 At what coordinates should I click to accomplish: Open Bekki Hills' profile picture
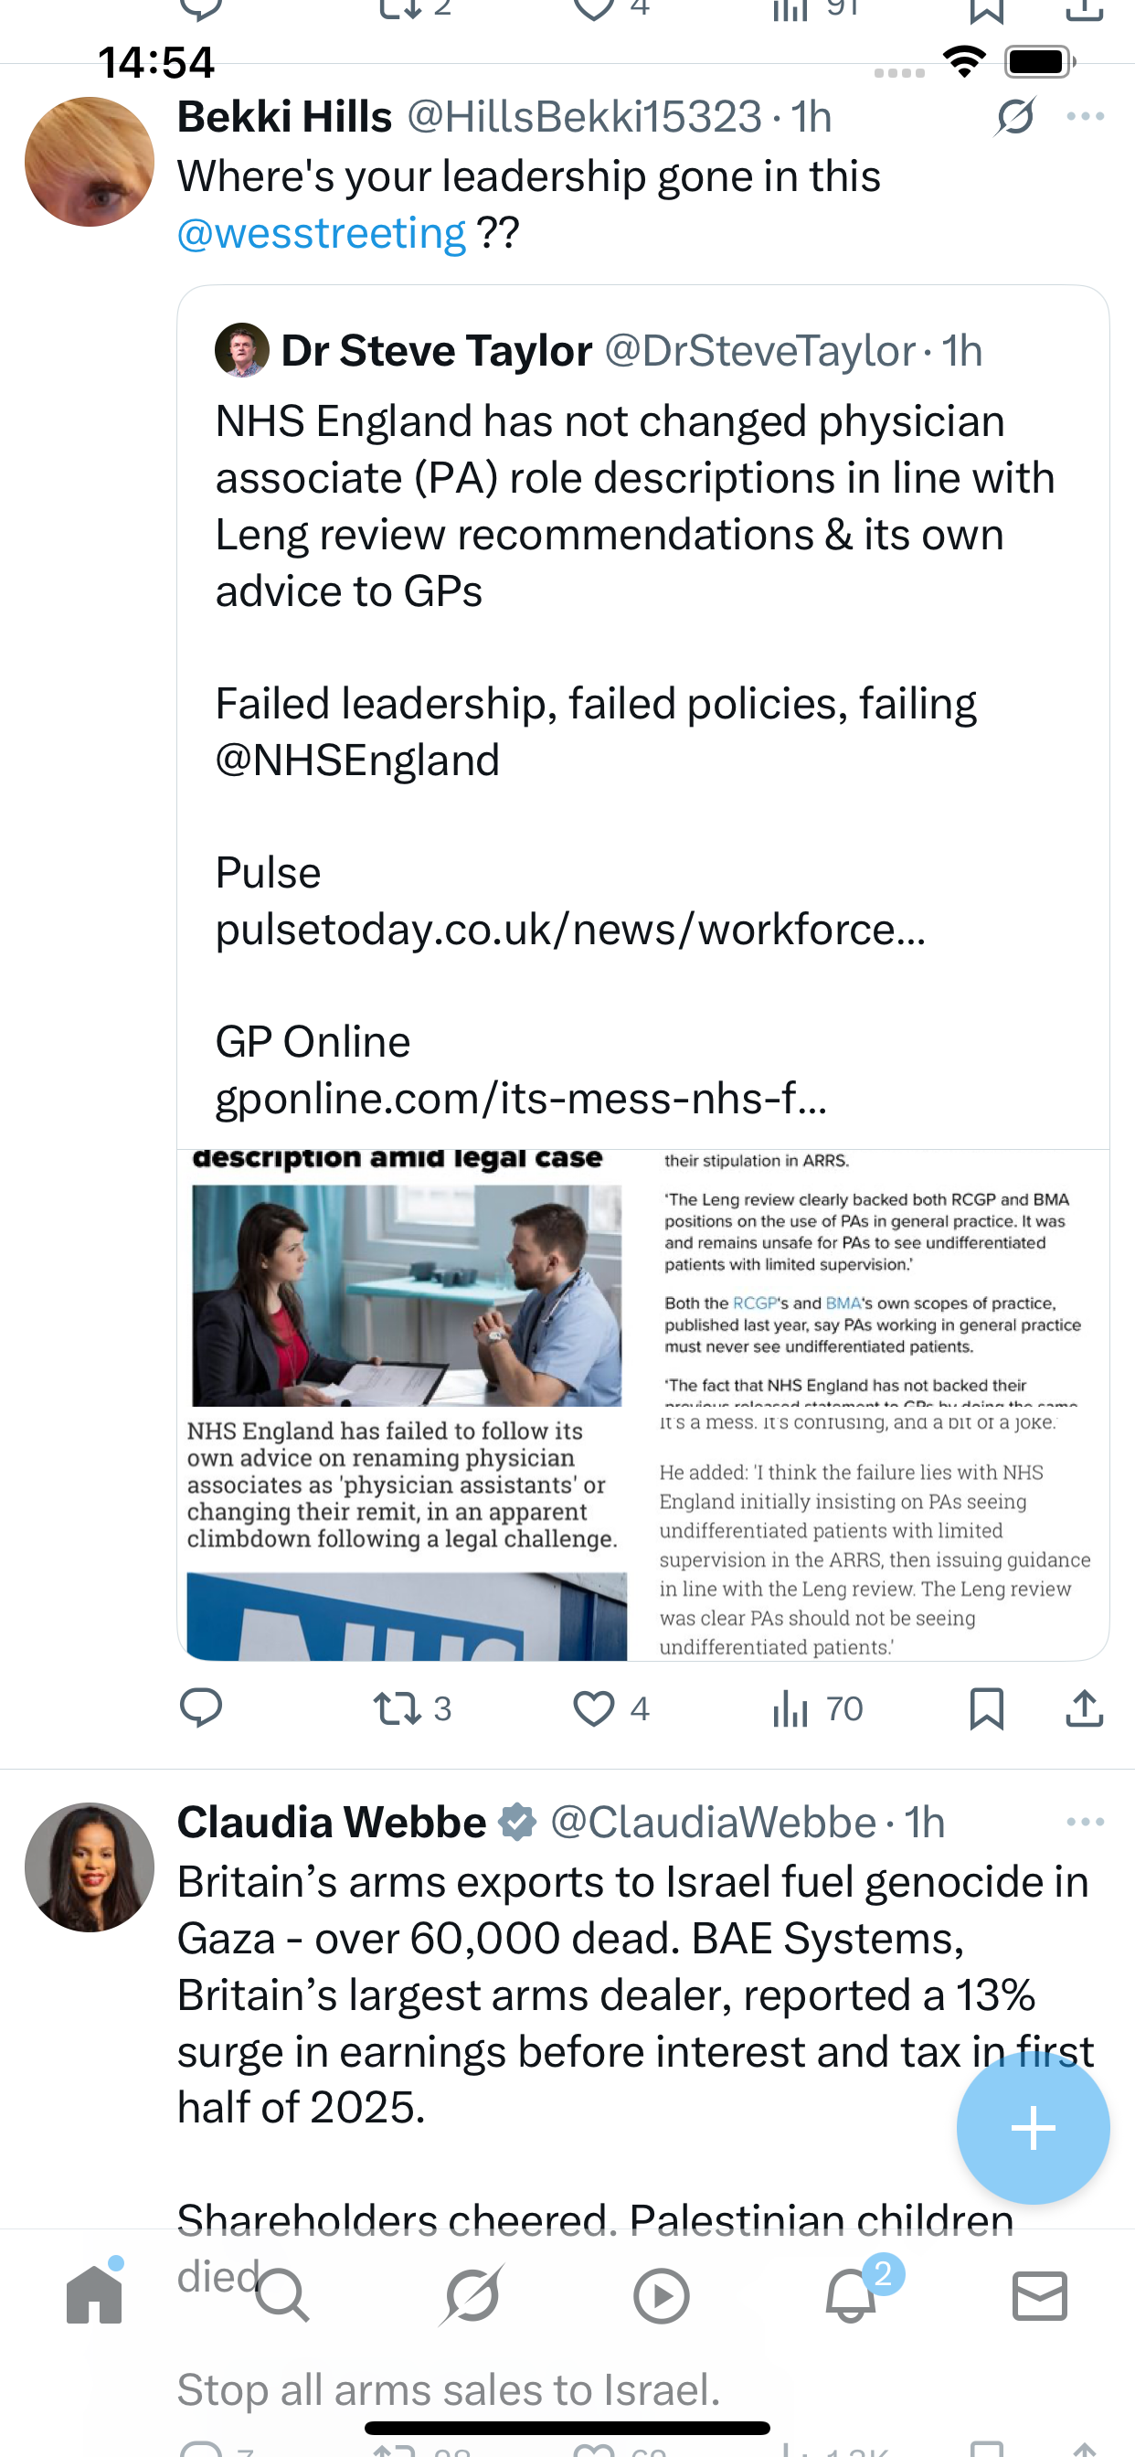(x=90, y=162)
